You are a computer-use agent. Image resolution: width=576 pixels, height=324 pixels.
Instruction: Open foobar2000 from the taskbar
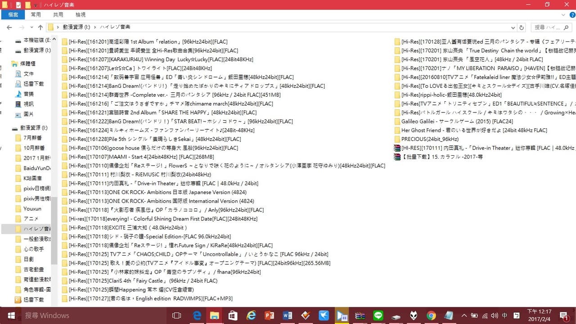tap(414, 315)
